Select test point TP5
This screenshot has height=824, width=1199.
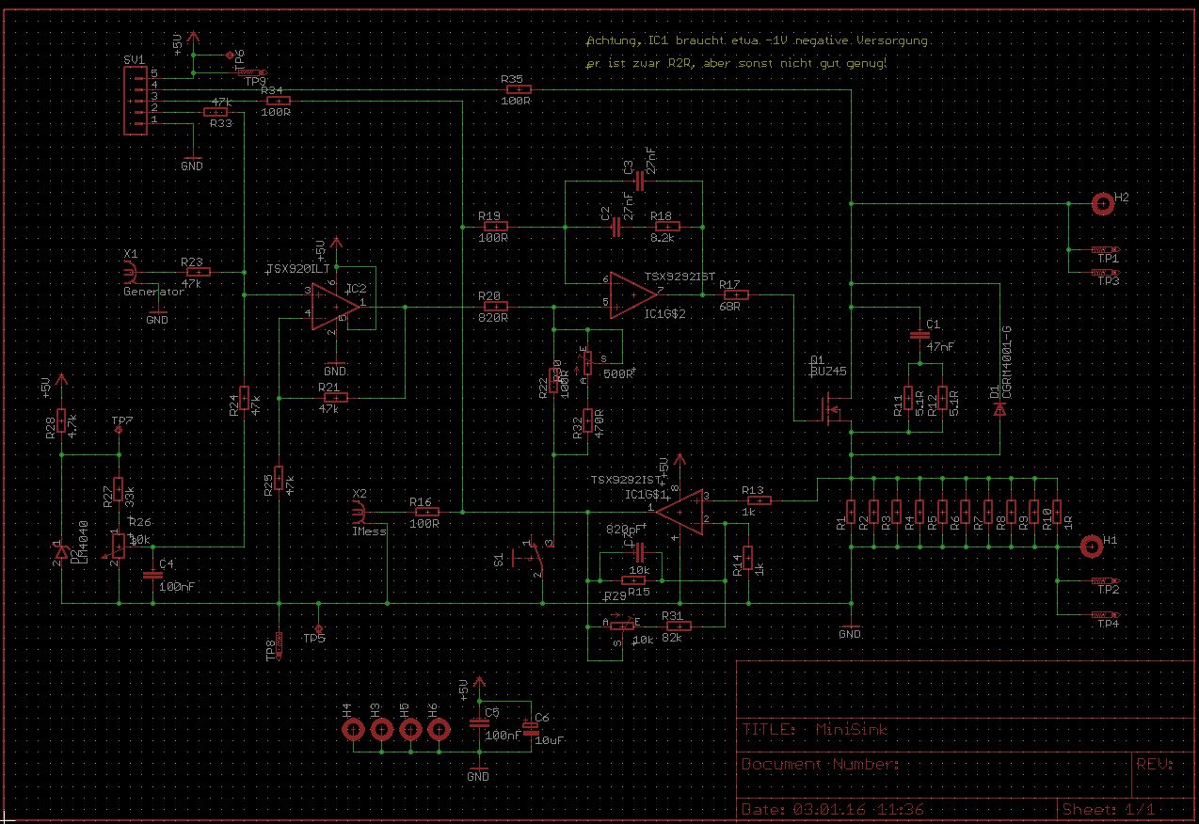320,627
